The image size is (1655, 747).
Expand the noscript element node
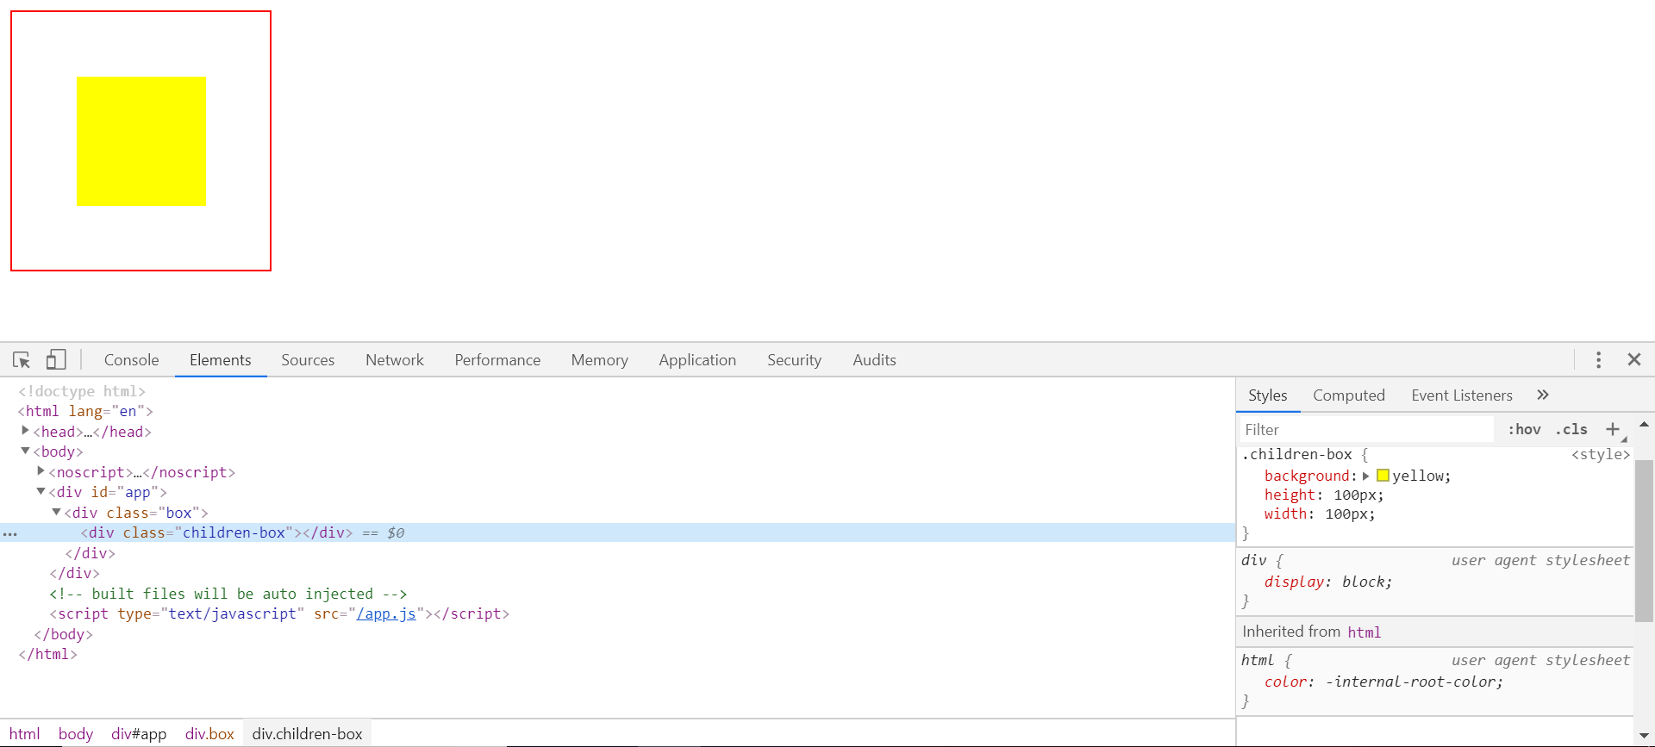pos(41,471)
